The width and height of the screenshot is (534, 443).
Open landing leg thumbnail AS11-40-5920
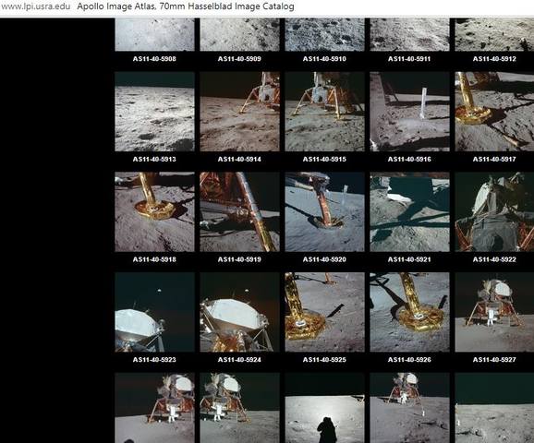pyautogui.click(x=324, y=211)
